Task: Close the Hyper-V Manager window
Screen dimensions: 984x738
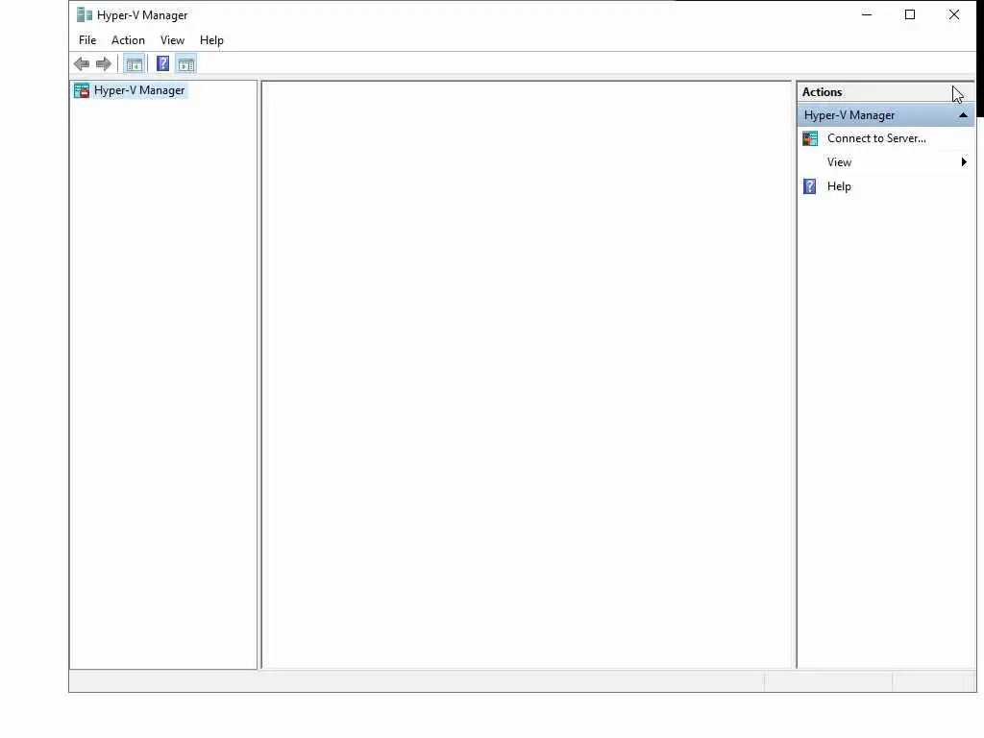Action: tap(954, 14)
